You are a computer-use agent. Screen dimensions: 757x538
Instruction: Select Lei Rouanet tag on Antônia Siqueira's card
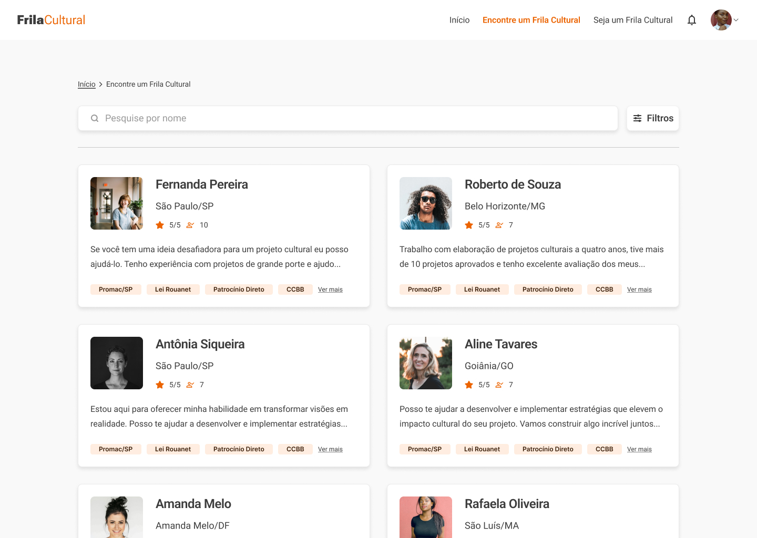point(173,449)
